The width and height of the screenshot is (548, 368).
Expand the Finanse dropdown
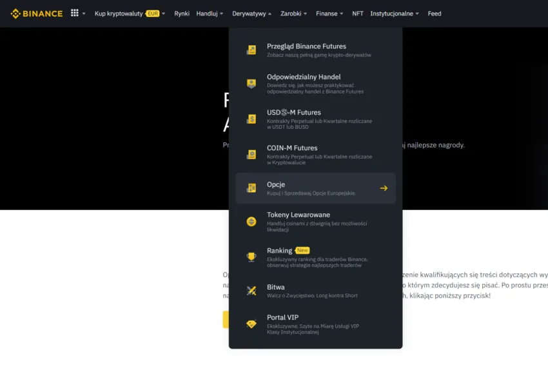[329, 14]
